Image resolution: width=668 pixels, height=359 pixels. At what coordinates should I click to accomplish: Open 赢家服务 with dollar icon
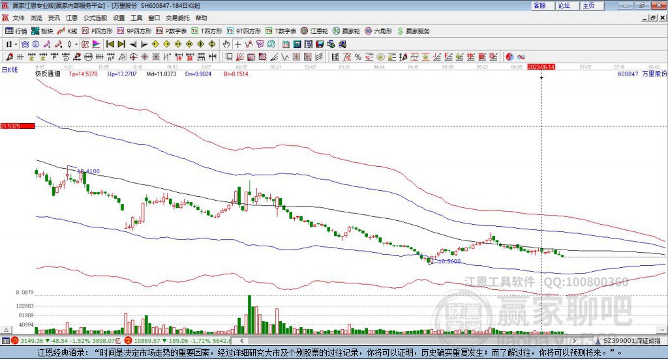[x=413, y=31]
